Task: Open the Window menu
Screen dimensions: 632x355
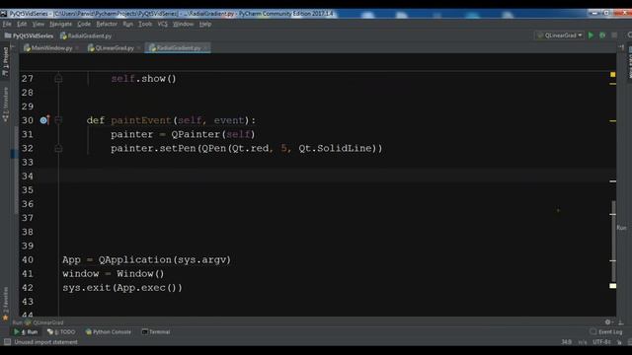Action: click(x=183, y=24)
